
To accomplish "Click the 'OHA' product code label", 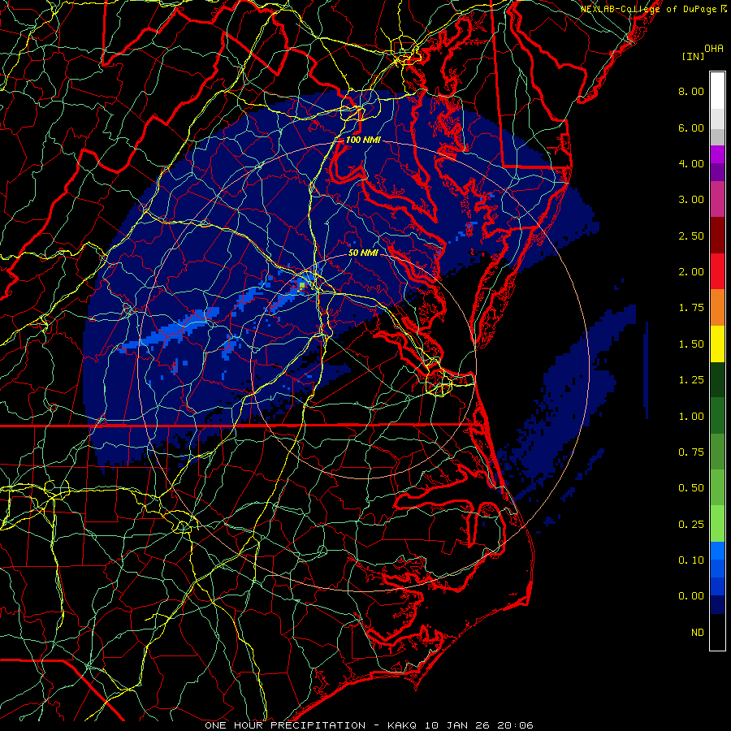I will coord(714,49).
